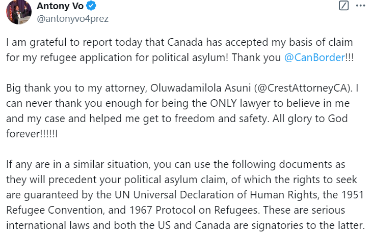
Task: Follow the @CanBorder mention link
Action: (x=314, y=57)
